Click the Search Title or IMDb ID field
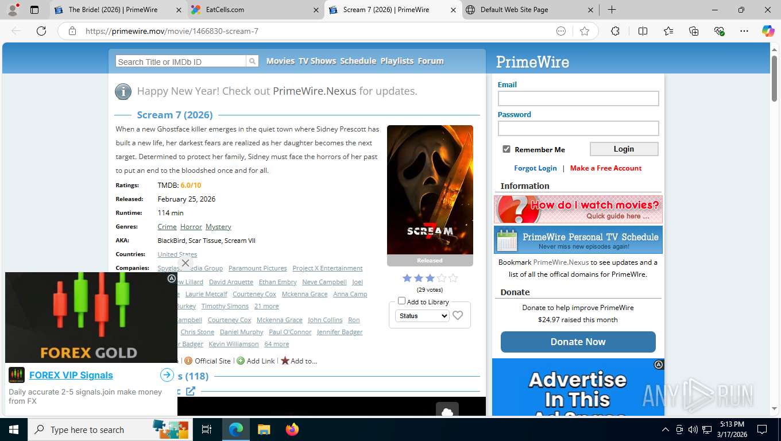The image size is (781, 441). [x=181, y=61]
